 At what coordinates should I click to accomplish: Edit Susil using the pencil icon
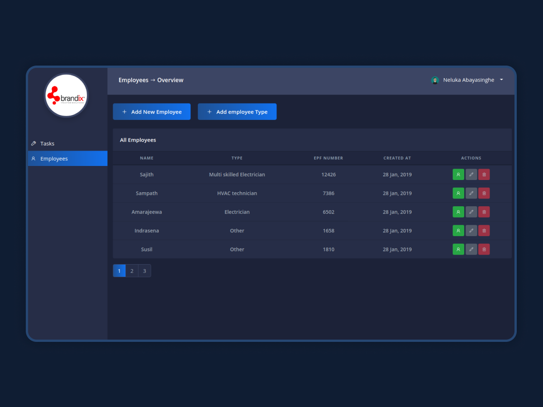(471, 249)
